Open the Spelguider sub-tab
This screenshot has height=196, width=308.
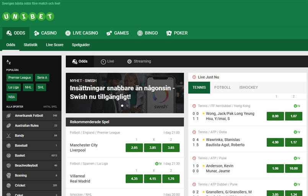pos(81,45)
